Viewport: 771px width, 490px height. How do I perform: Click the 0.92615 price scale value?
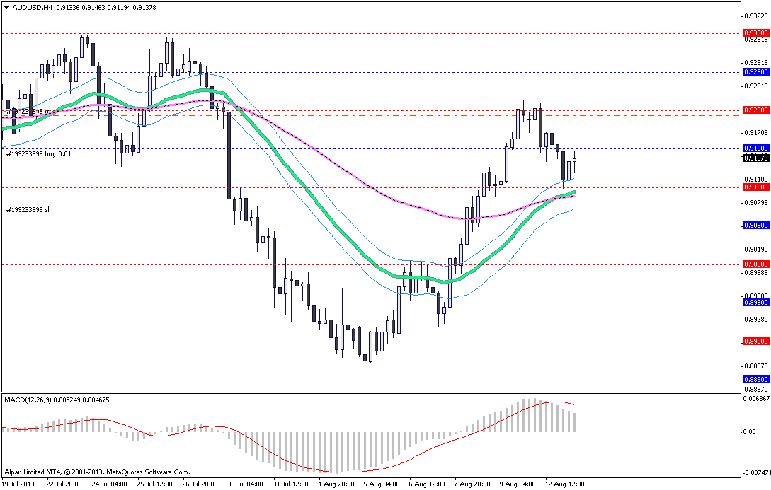pos(756,63)
